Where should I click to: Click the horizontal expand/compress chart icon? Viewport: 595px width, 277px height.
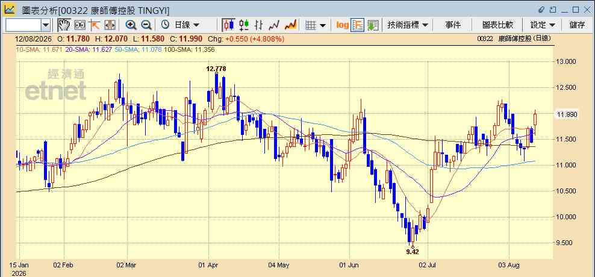(110, 25)
